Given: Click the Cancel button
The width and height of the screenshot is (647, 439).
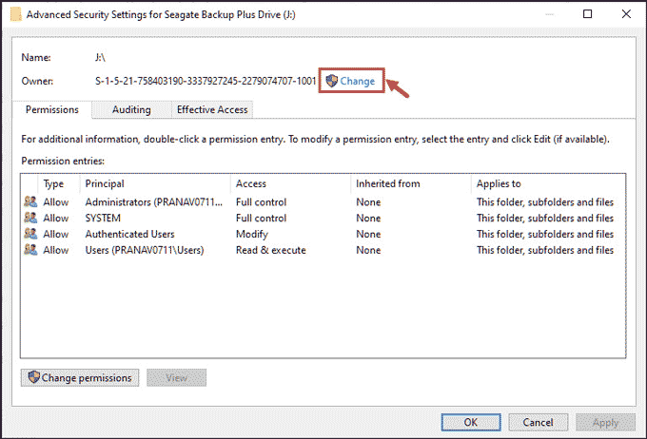Looking at the screenshot, I should 538,422.
